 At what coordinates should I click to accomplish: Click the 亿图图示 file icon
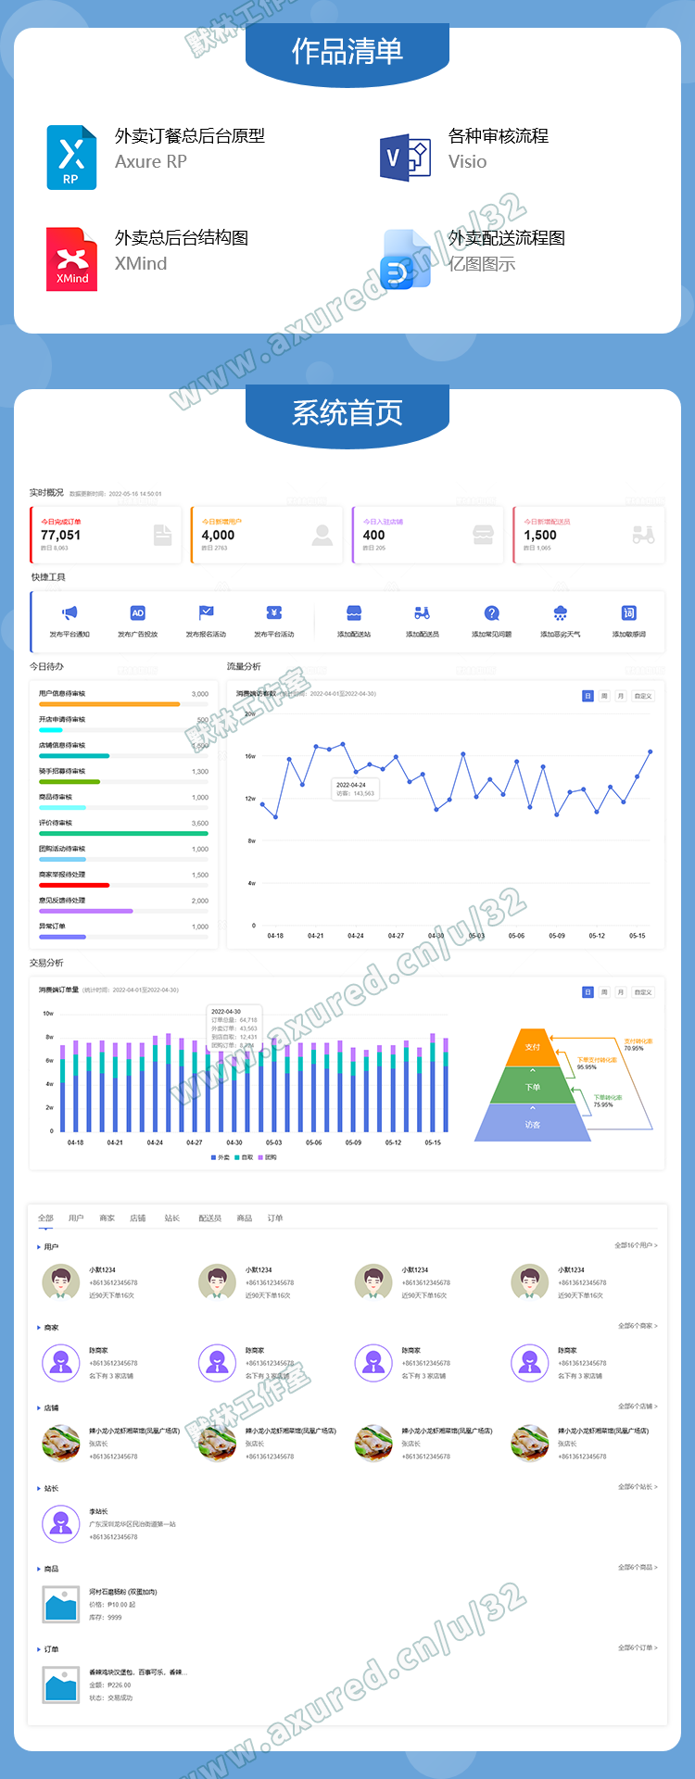click(406, 260)
